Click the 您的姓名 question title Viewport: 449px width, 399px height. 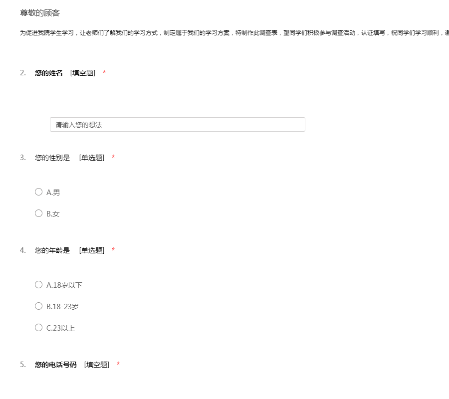[x=49, y=73]
